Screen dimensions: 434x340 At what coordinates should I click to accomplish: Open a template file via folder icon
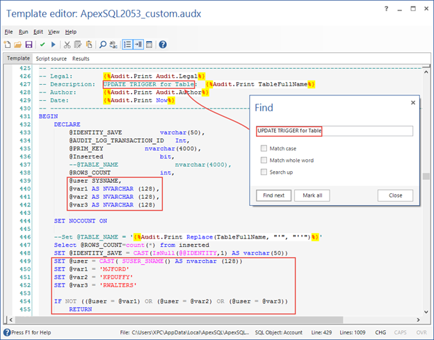coord(17,44)
